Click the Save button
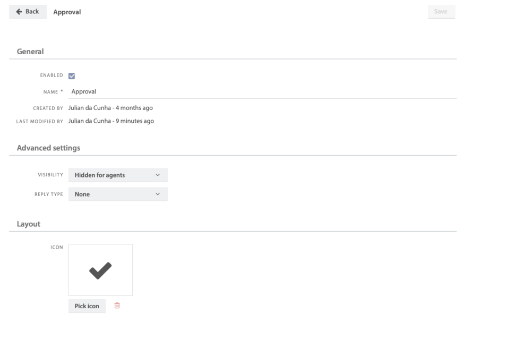Image resolution: width=531 pixels, height=364 pixels. tap(441, 12)
